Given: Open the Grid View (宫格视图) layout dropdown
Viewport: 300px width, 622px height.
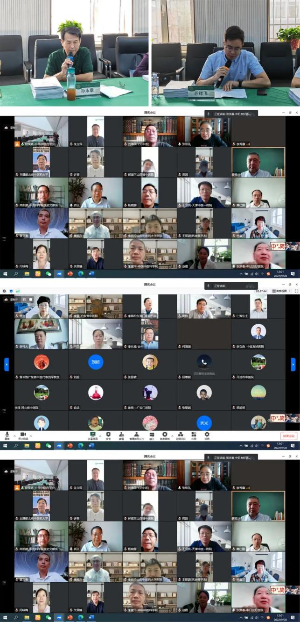Looking at the screenshot, I should pos(281,291).
